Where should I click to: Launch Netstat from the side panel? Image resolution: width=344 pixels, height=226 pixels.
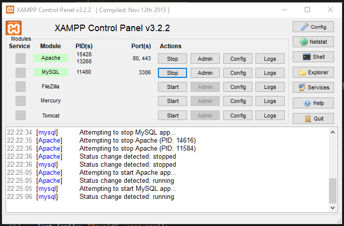pyautogui.click(x=313, y=42)
